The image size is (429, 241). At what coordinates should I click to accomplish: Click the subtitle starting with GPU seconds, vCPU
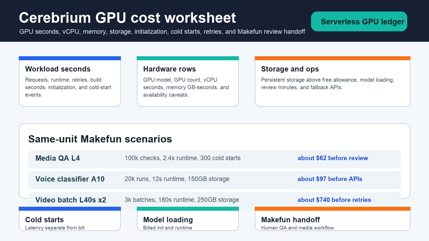click(x=162, y=32)
